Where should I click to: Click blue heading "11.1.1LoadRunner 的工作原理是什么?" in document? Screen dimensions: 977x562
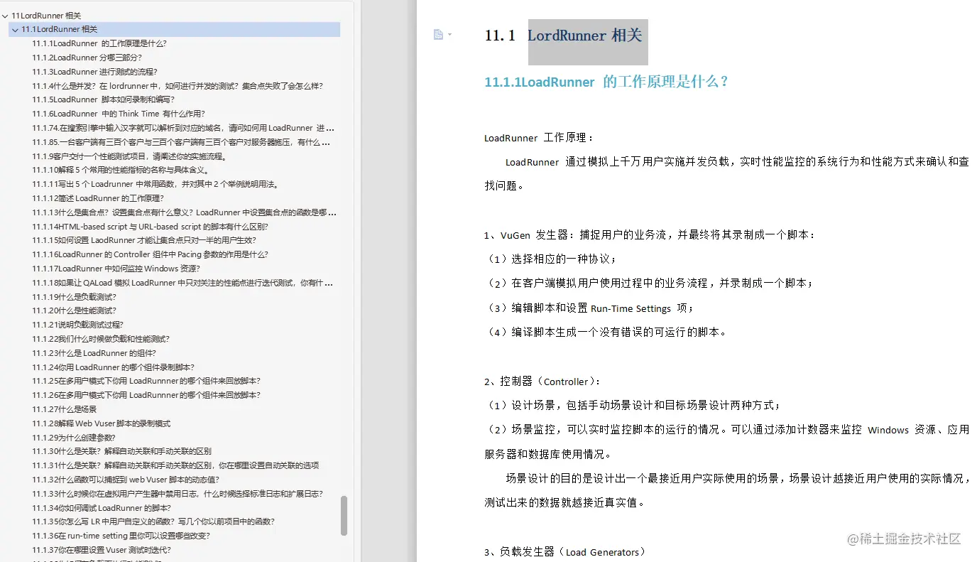[x=604, y=82]
